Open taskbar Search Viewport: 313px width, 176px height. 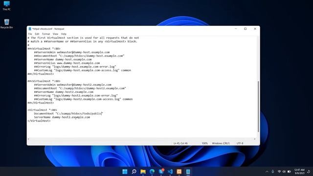[x=134, y=172]
